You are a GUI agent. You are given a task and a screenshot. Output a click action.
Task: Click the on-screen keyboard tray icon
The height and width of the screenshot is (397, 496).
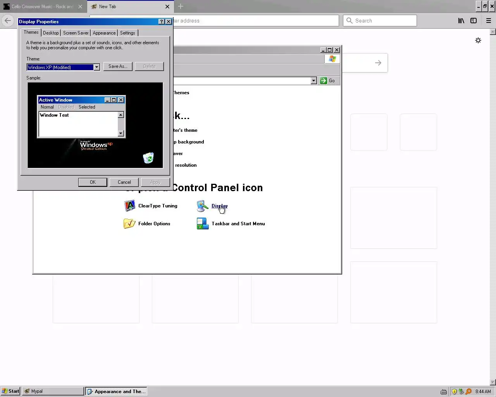tap(444, 392)
